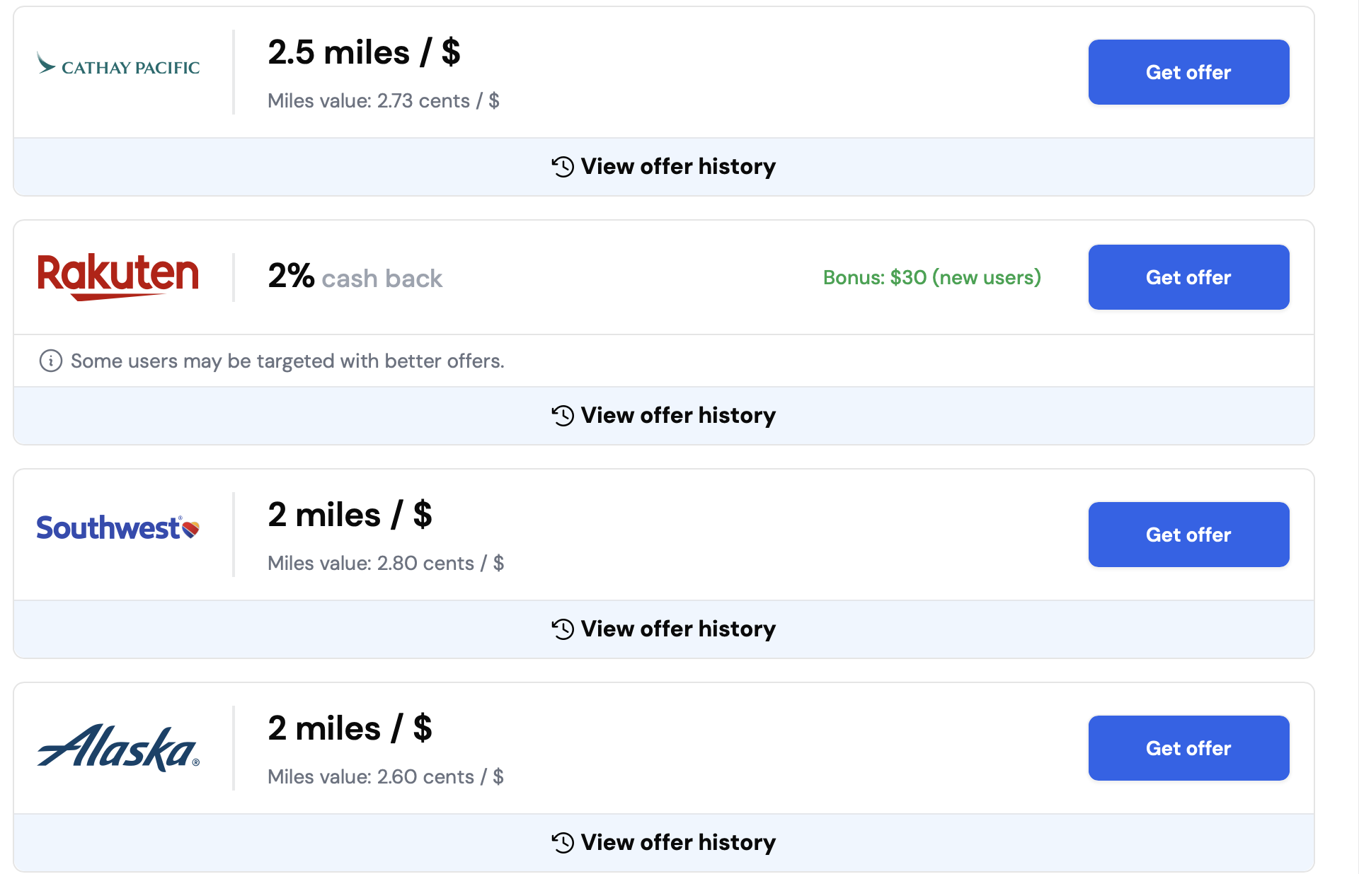The width and height of the screenshot is (1359, 874).
Task: Click the Southwest miles value 2.80 cents text
Action: pos(385,564)
